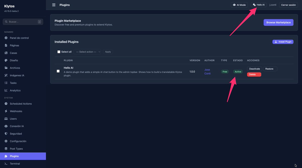Click Restore for Hello AI plugin
The width and height of the screenshot is (302, 168).
270,69
